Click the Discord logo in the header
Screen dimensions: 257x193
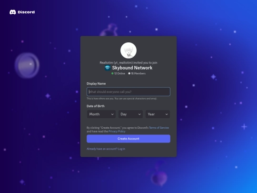tap(22, 12)
